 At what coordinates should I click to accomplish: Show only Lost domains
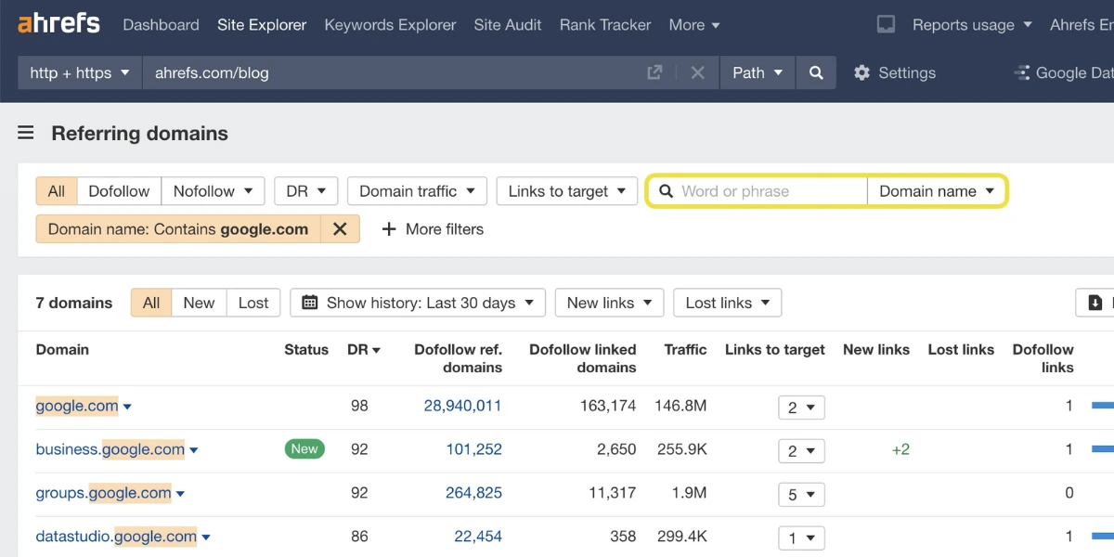click(253, 303)
